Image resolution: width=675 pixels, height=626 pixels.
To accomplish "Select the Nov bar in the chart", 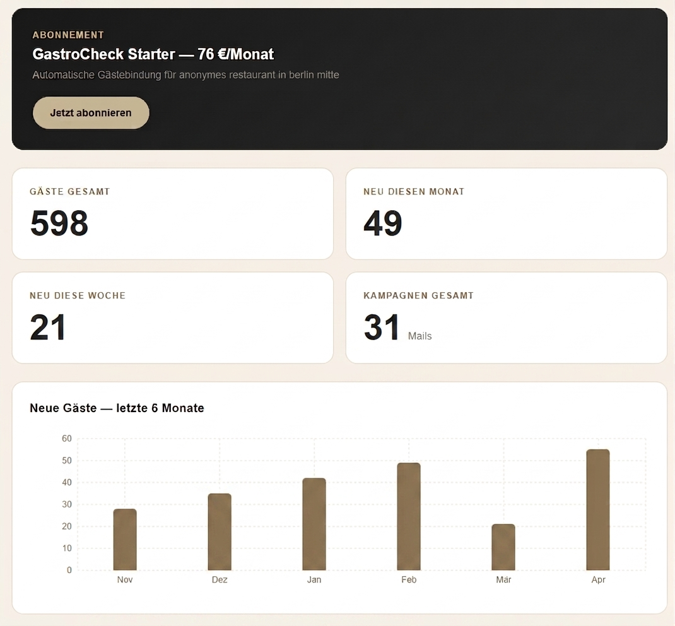I will [125, 540].
